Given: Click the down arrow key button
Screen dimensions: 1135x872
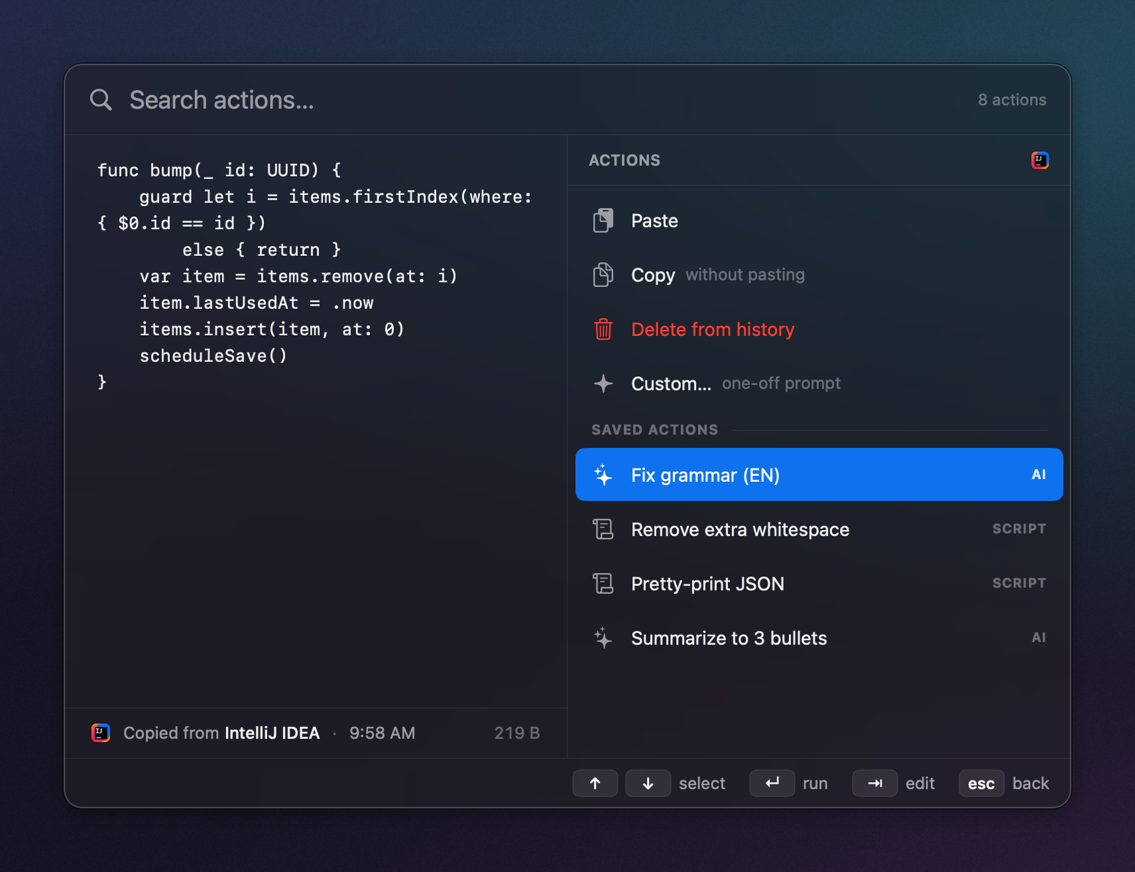Looking at the screenshot, I should coord(648,783).
